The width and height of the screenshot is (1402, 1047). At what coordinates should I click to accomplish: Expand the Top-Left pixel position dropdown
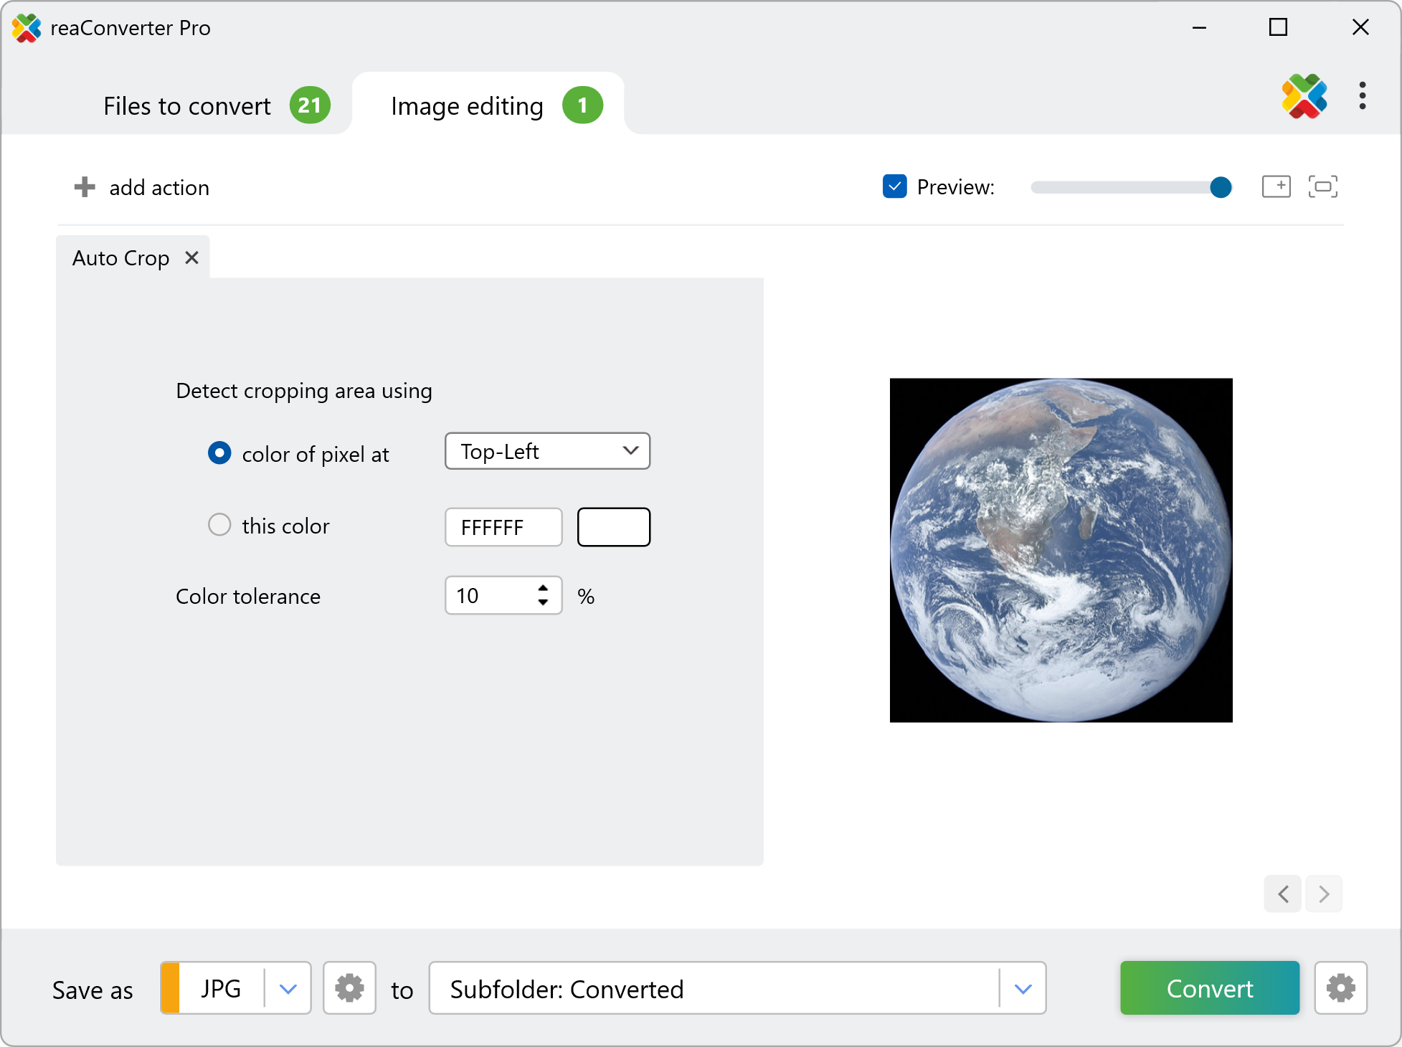click(547, 451)
